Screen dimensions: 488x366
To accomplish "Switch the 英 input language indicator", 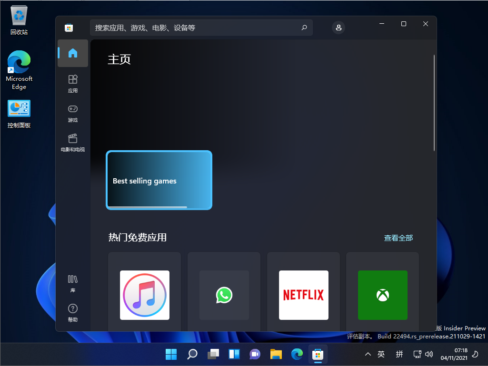I will coord(381,354).
